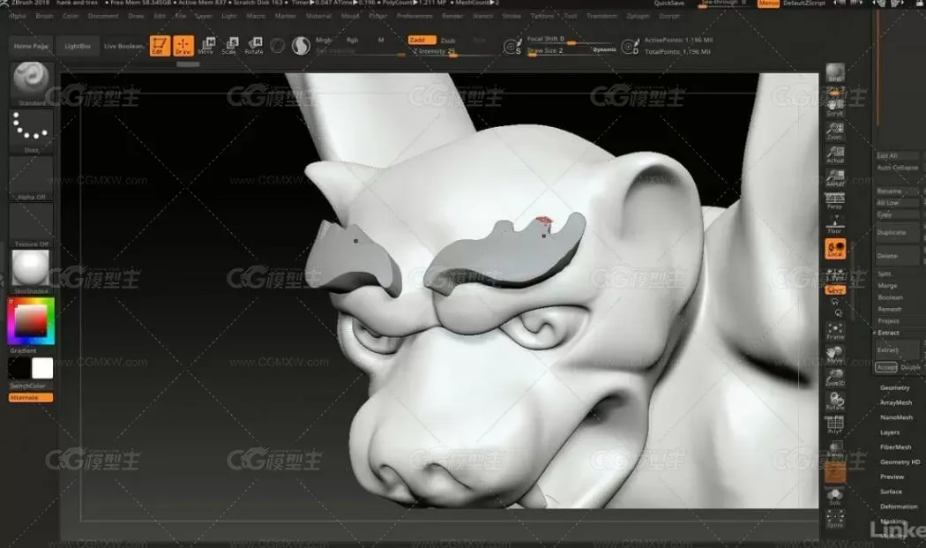Open the Zplugin menu
Viewport: 926px width, 548px height.
point(638,16)
